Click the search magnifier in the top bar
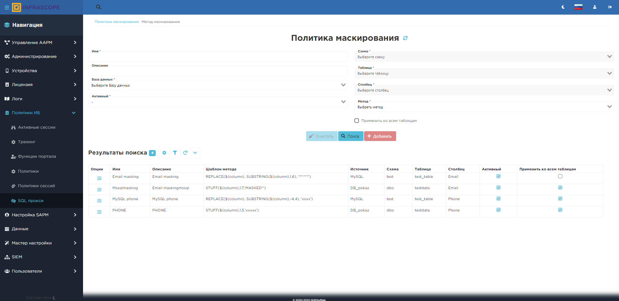 click(98, 7)
